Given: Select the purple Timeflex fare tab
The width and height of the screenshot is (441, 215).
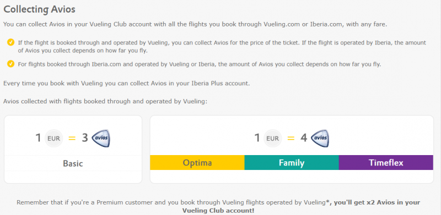Looking at the screenshot, I should [386, 163].
